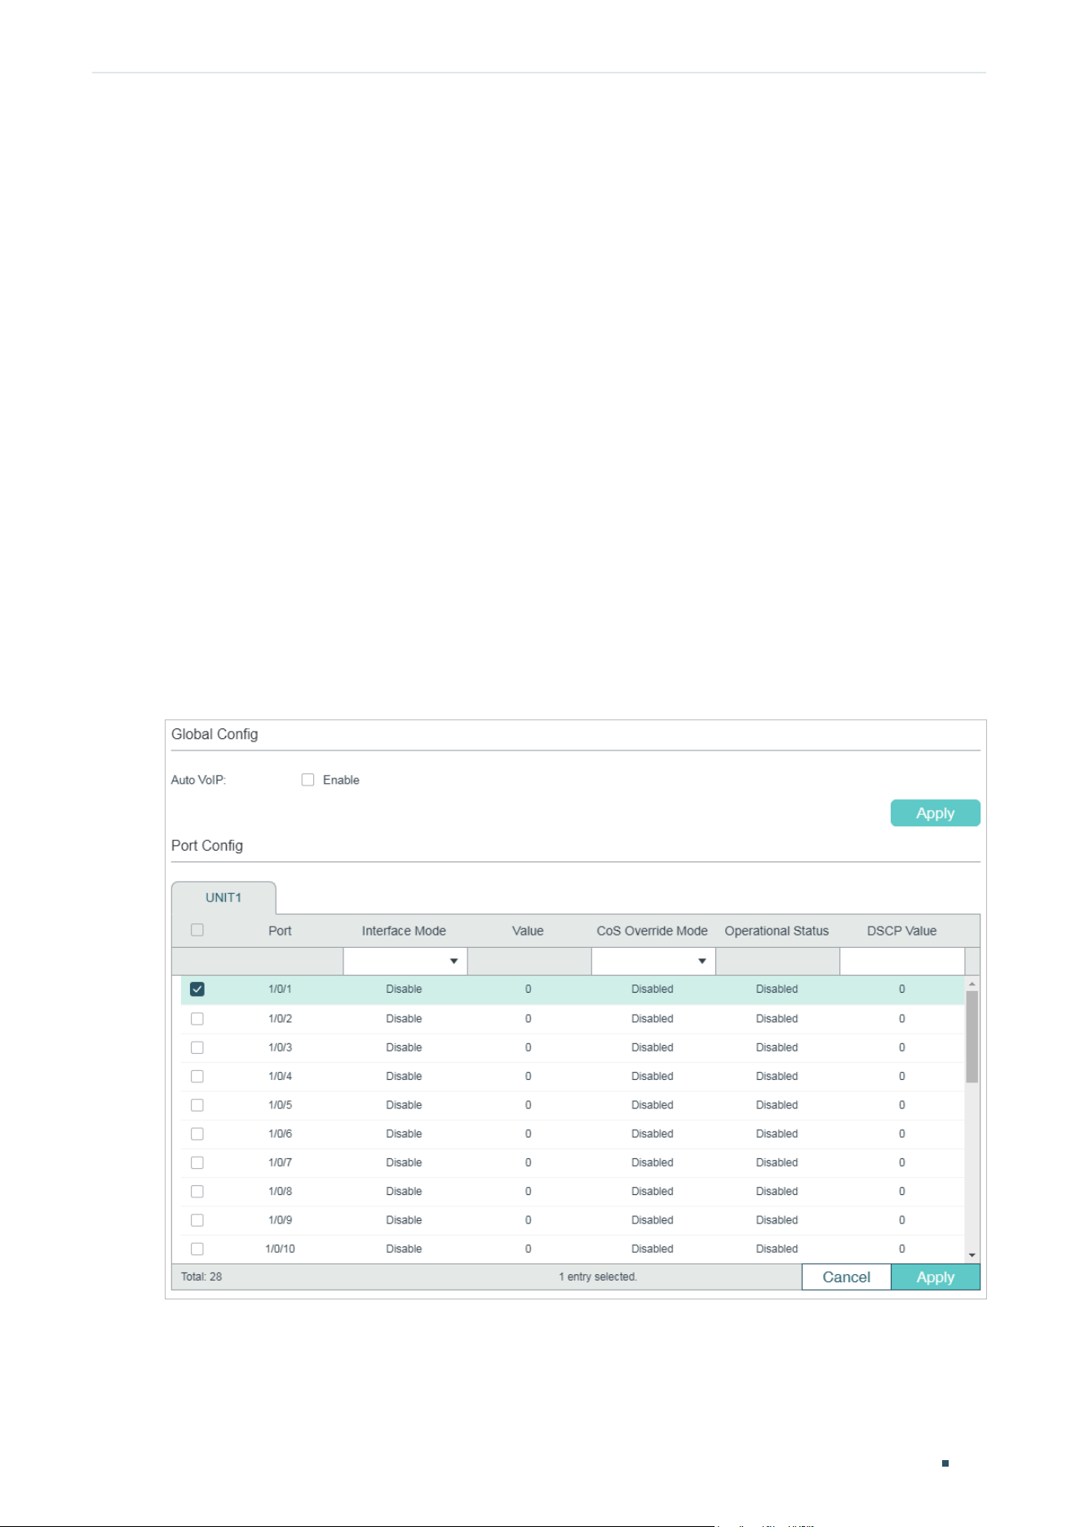
Task: Select the port 1/0/2 checkbox
Action: click(x=197, y=1019)
